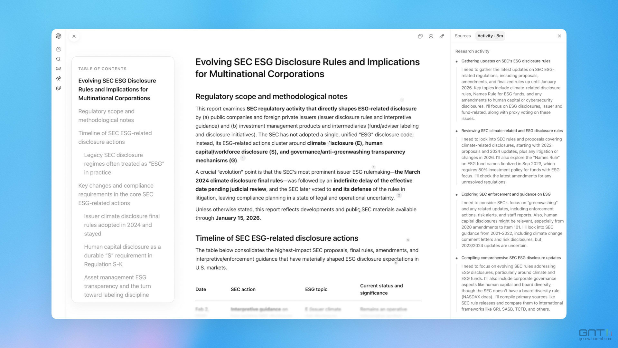Start a new chat with compose icon
Screen dimensions: 618x348
tap(58, 49)
